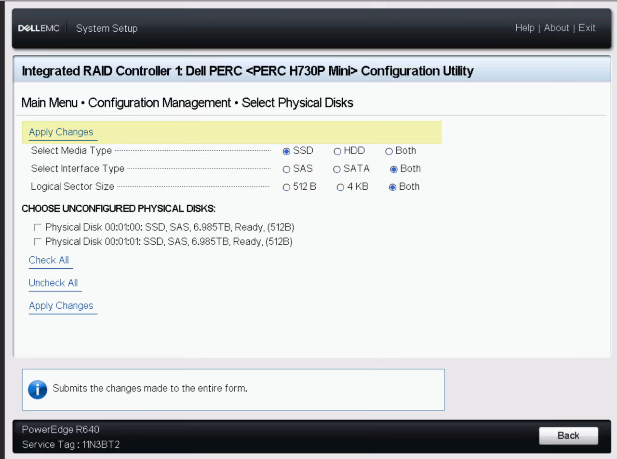Viewport: 617px width, 459px height.
Task: Choose Both for Select Media Type
Action: click(389, 151)
